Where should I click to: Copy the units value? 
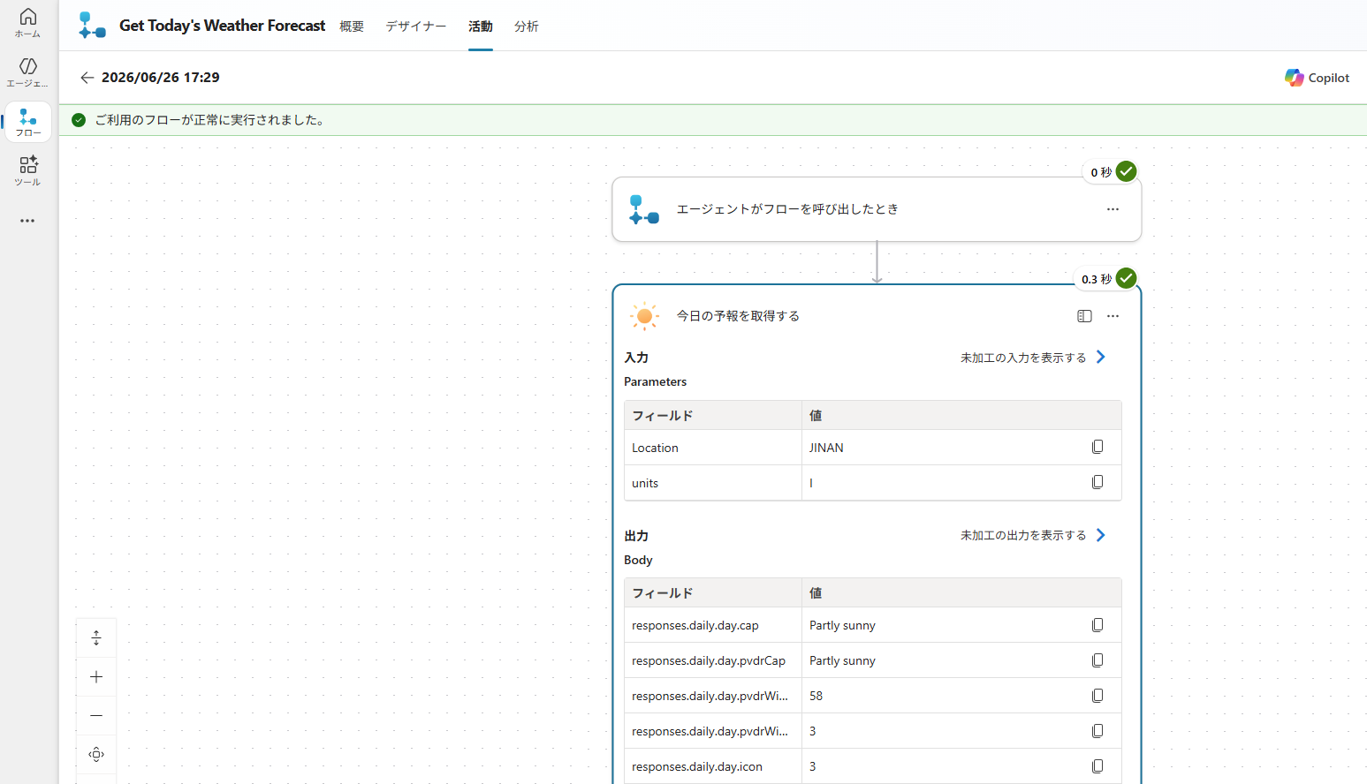[x=1097, y=482]
